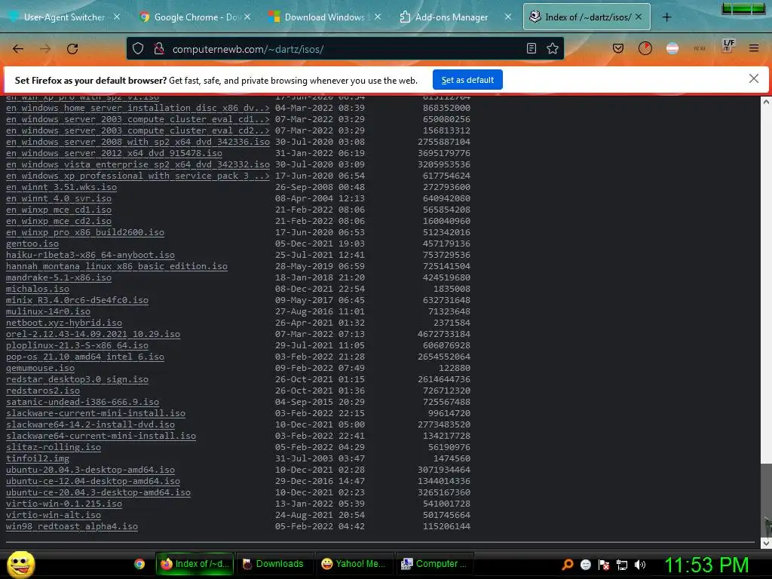Download gentoo.iso
Viewport: 772px width, 579px height.
pos(32,244)
